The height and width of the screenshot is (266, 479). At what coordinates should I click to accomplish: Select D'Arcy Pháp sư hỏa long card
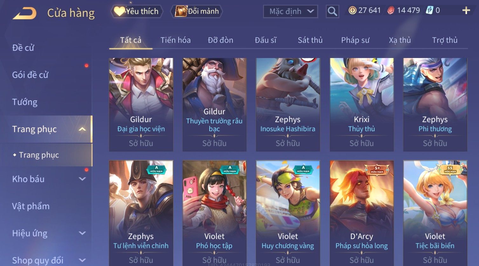point(361,213)
